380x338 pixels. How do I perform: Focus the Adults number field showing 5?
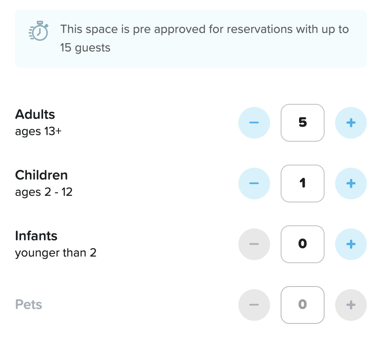tap(303, 123)
